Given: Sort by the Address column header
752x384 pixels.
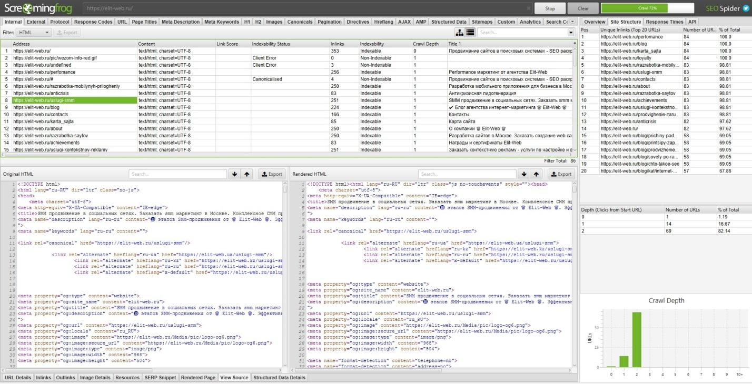Looking at the screenshot, I should [x=74, y=44].
